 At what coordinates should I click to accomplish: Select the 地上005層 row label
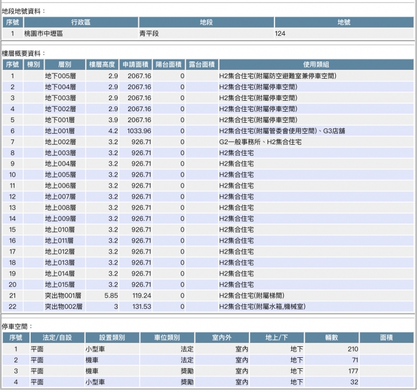click(60, 175)
